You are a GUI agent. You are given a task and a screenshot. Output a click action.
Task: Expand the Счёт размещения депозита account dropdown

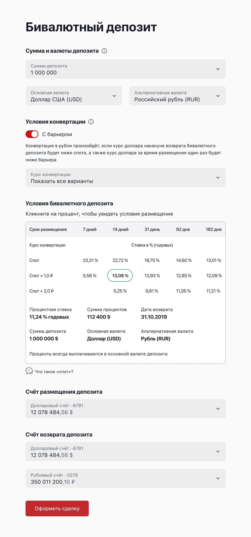click(x=125, y=409)
